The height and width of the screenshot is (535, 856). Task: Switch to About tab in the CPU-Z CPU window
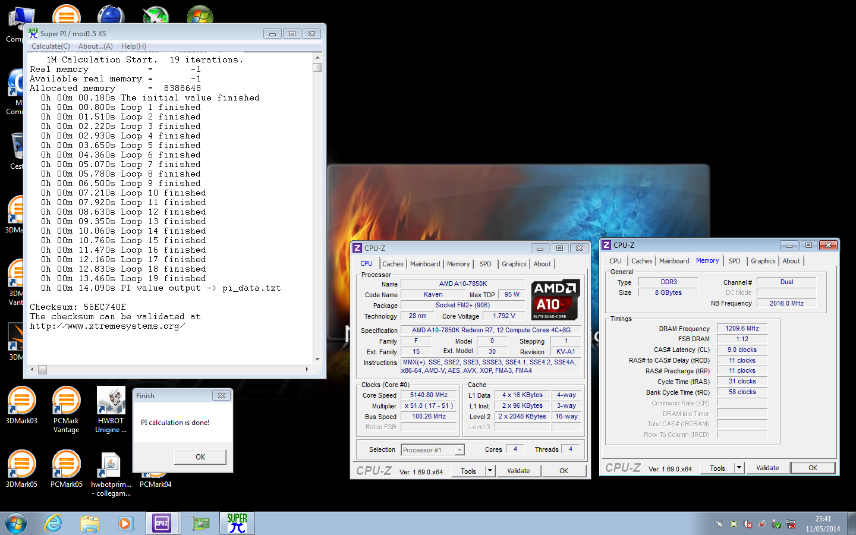(x=542, y=264)
